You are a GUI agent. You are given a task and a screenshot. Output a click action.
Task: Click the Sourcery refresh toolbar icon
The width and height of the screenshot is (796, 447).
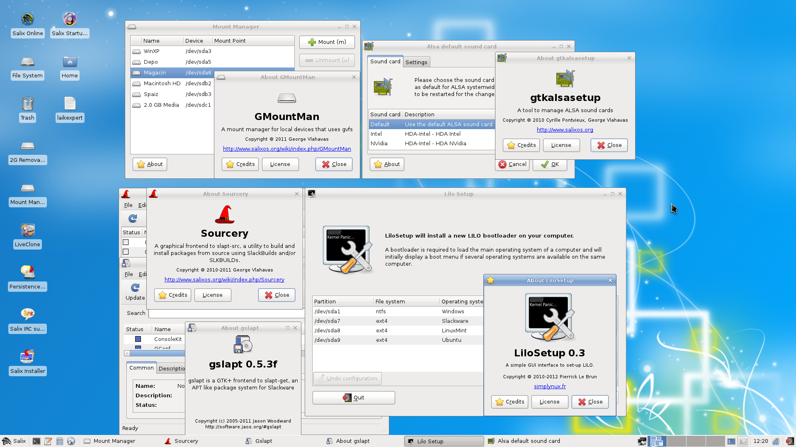(133, 218)
